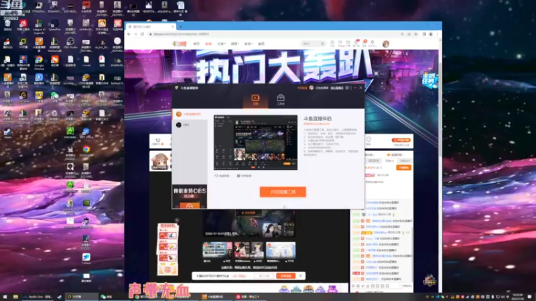Expand the 游戏 dropdown in Douyu nav

coord(248,43)
